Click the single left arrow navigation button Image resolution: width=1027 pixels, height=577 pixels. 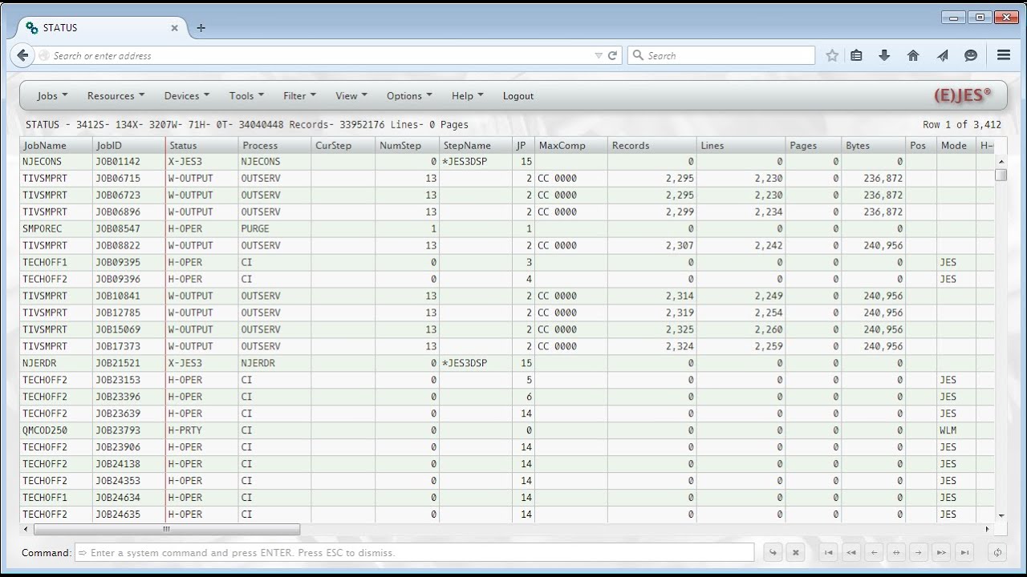[874, 552]
